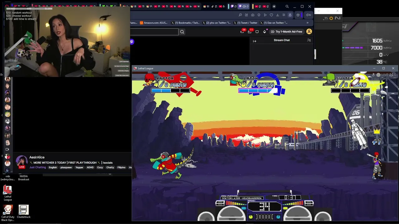Select the Lethal League desktop shortcut

(x=8, y=193)
